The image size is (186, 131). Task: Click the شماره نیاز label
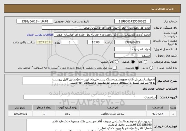click(x=170, y=22)
